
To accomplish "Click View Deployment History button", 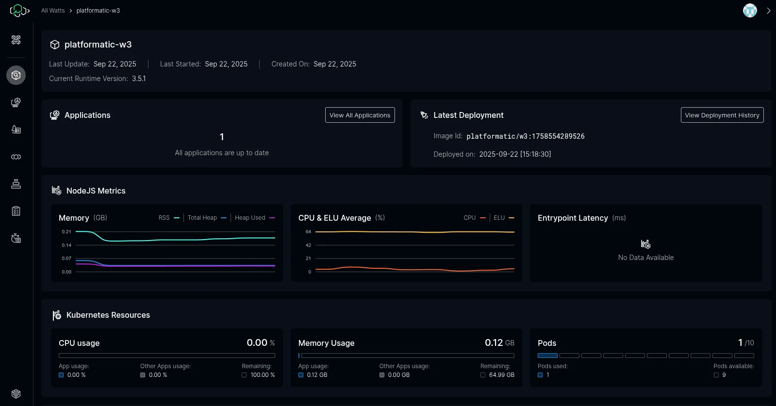I will coord(722,115).
